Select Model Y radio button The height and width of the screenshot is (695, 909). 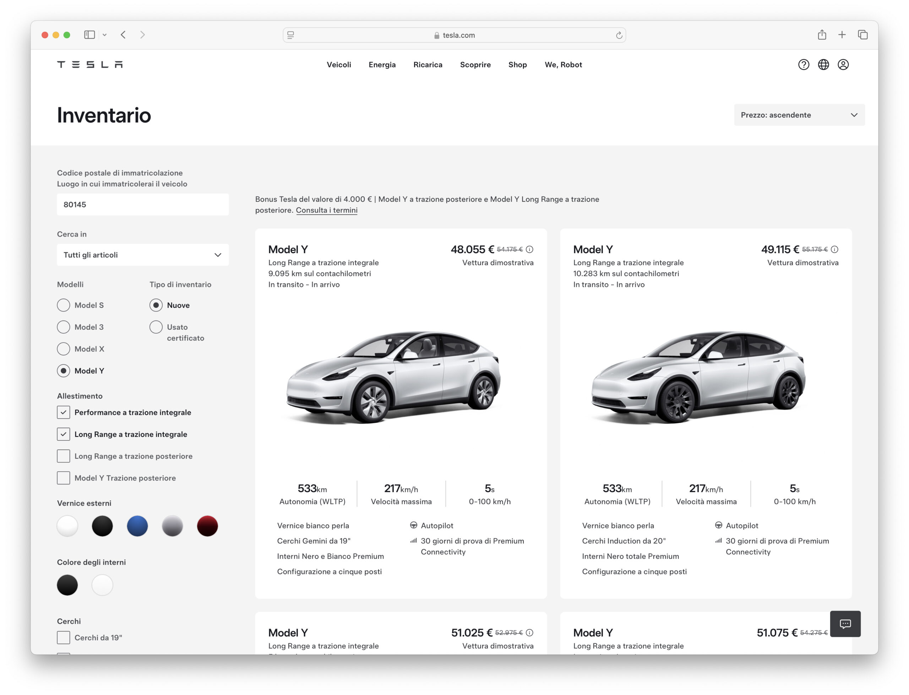(x=64, y=371)
